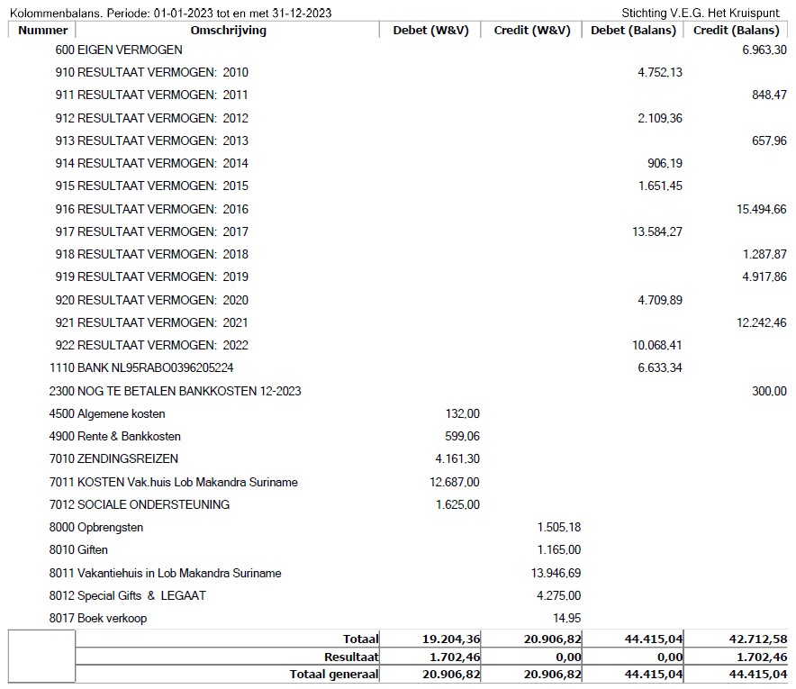Select NOG TE BETALEN BANKKOSTEN 12-2023 row

[175, 391]
